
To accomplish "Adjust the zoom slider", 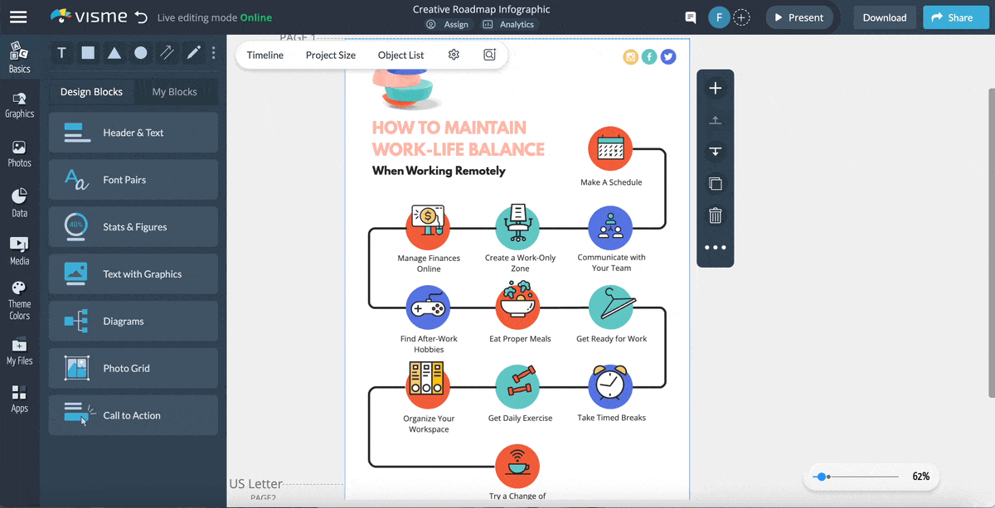I will (823, 477).
